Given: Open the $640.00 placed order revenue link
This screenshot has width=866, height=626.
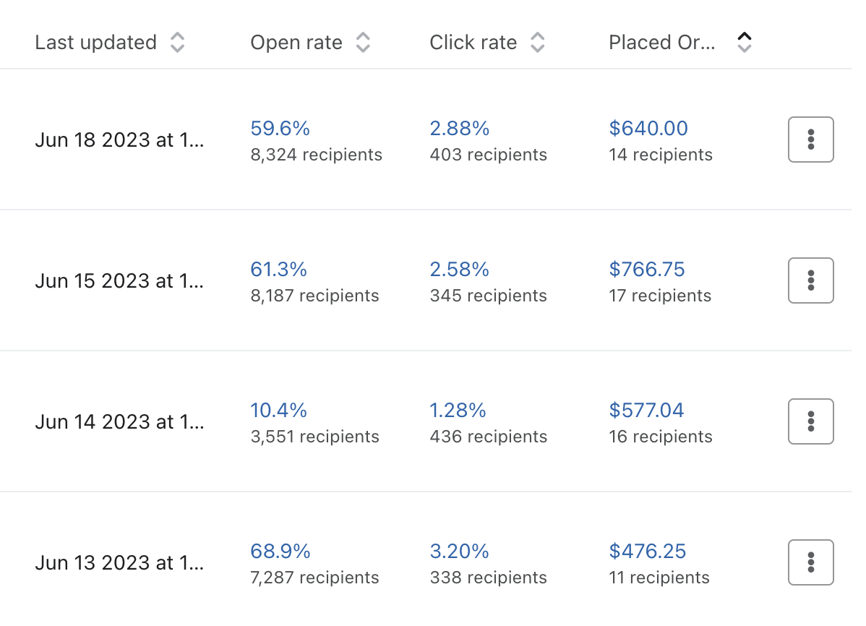Looking at the screenshot, I should point(648,129).
